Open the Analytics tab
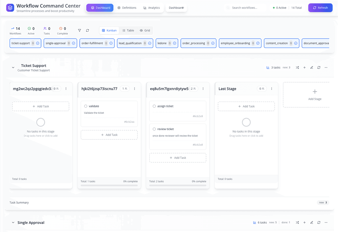The width and height of the screenshot is (338, 232). 152,8
